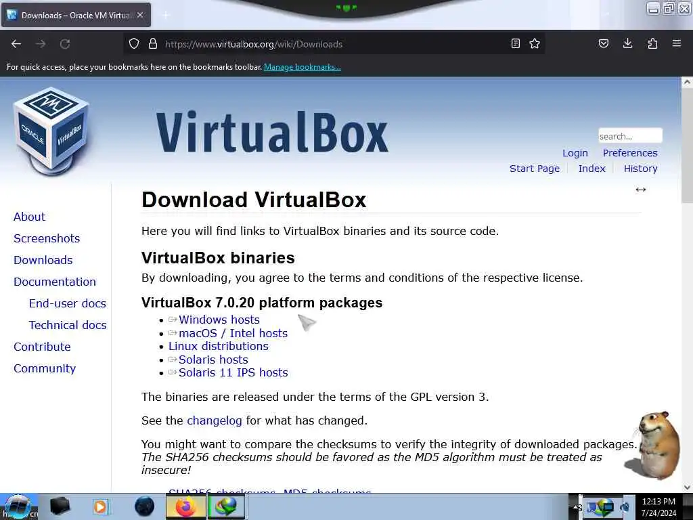The height and width of the screenshot is (520, 693).
Task: Download the Windows hosts package
Action: pyautogui.click(x=219, y=320)
